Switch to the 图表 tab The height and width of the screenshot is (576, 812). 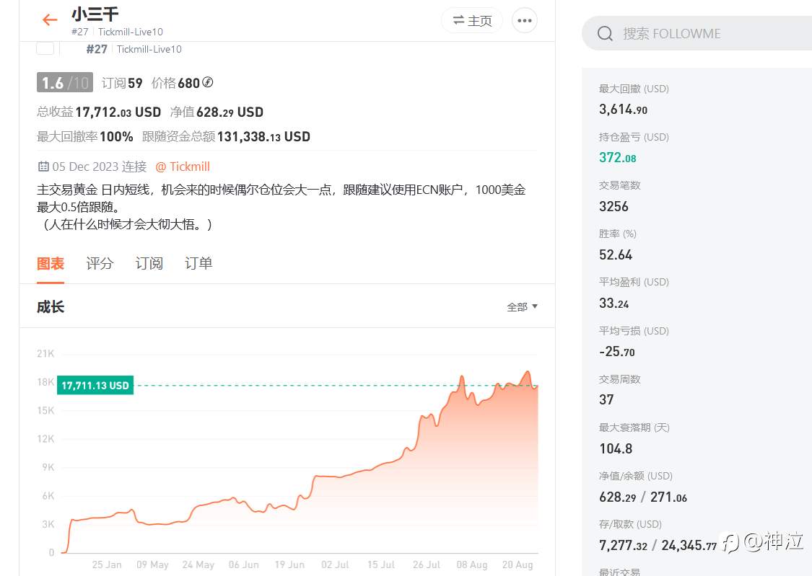[51, 264]
